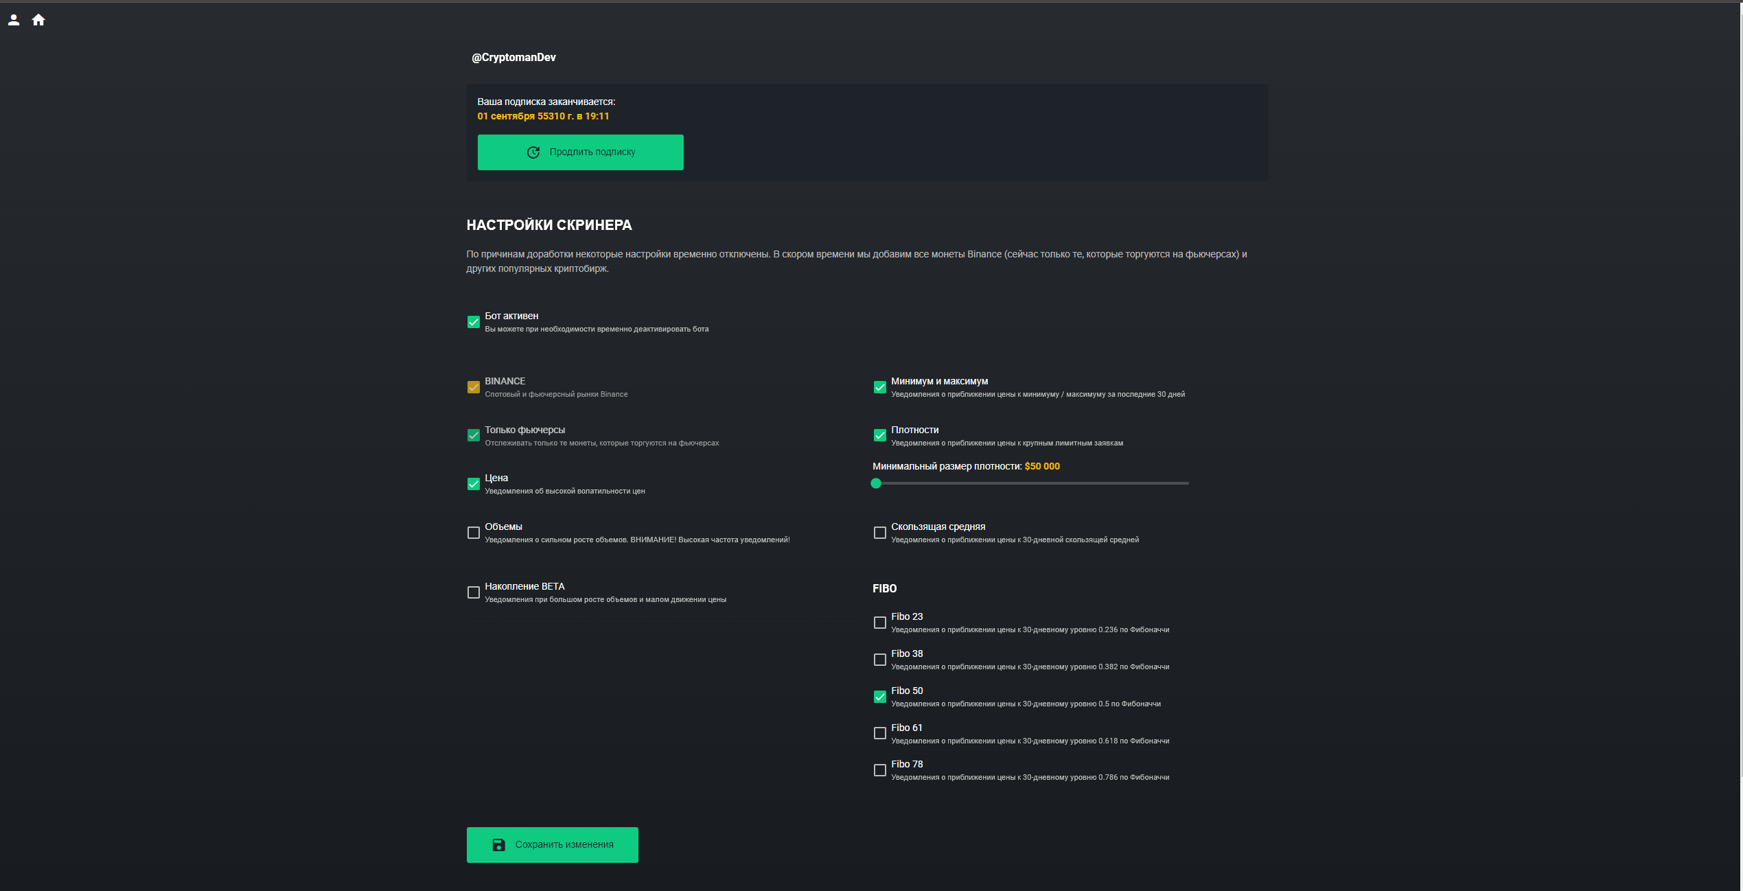Uncheck the Fibo 50 checkbox
The height and width of the screenshot is (891, 1743).
click(x=880, y=697)
